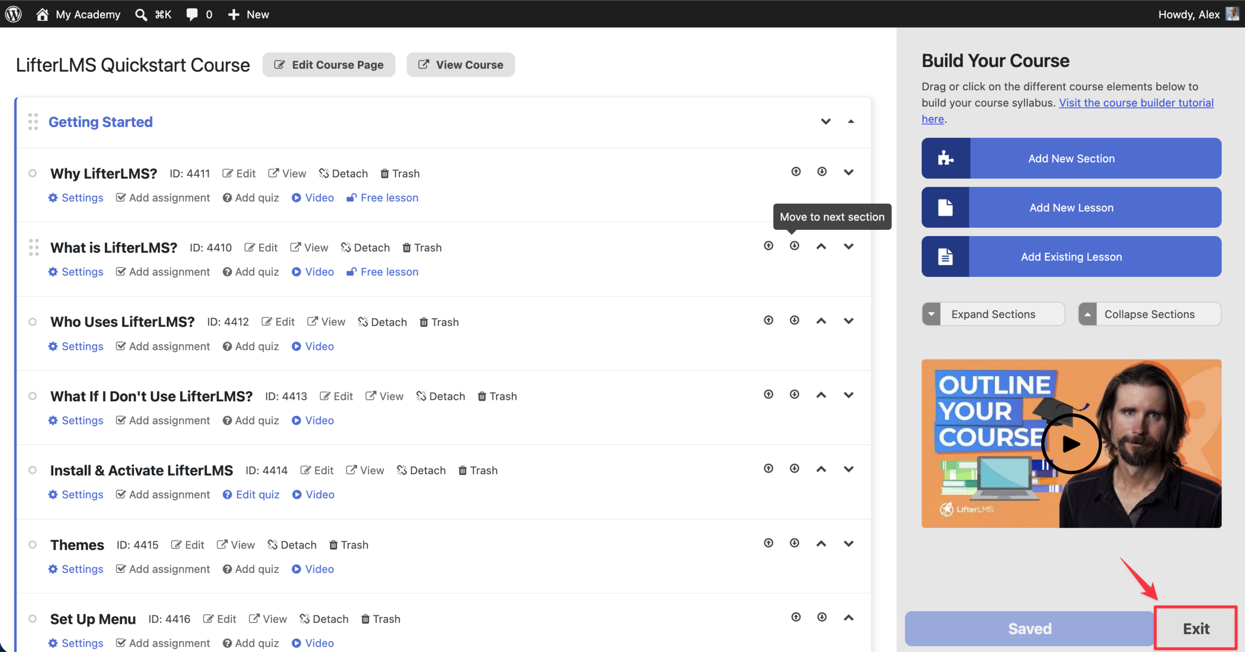Toggle Free lesson on What is LifterLMS?
1245x652 pixels.
382,272
